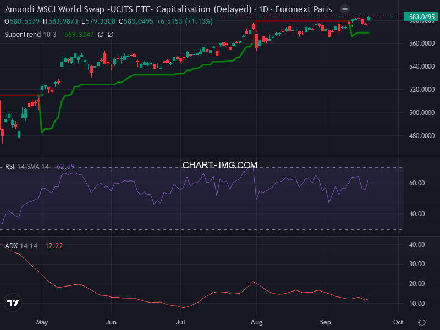Select the RSI indicator legend
This screenshot has width=440, height=330.
(x=26, y=166)
